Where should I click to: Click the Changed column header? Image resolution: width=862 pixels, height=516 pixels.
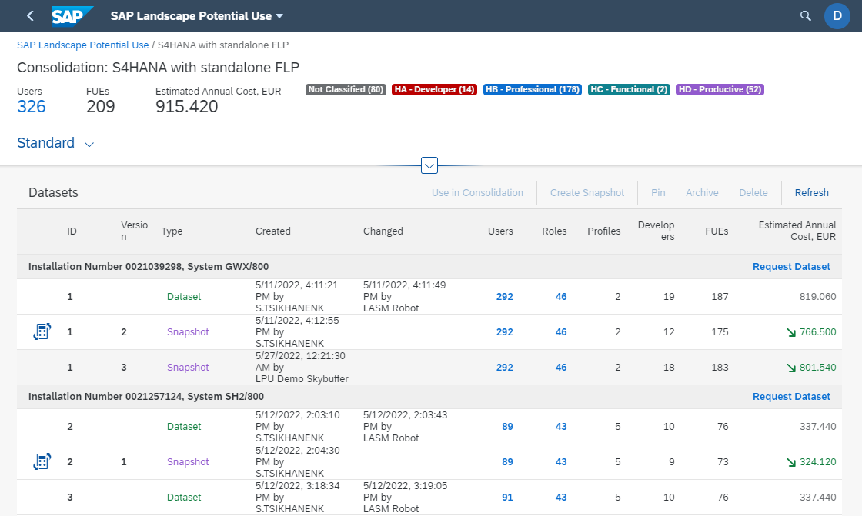tap(383, 231)
